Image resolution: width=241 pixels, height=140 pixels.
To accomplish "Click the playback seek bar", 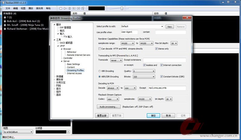I will [183, 8].
